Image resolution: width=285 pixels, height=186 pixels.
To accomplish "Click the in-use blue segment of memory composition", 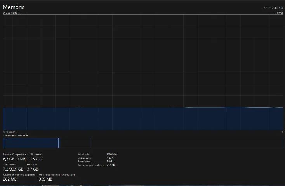I will coord(31,143).
